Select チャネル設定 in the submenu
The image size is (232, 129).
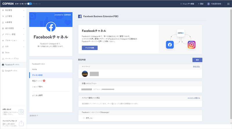(x=51, y=75)
